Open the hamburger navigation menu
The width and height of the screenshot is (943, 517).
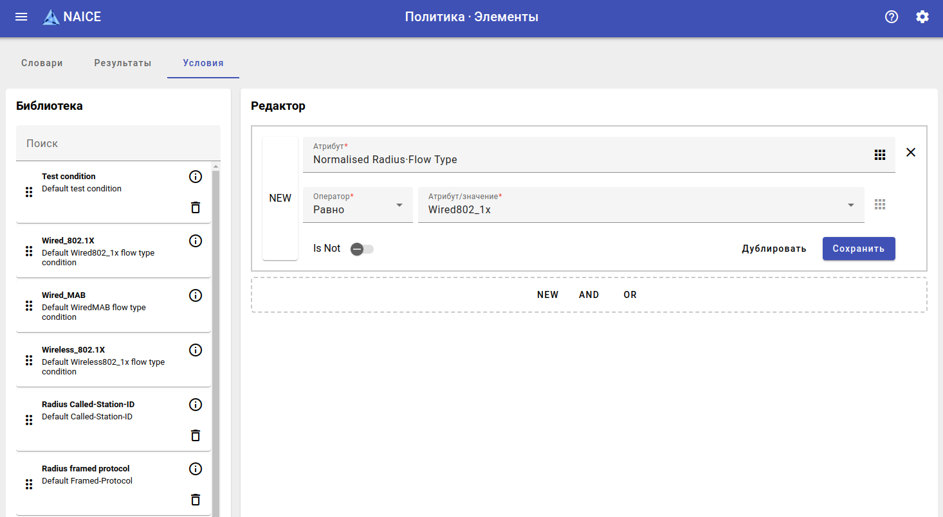(21, 17)
